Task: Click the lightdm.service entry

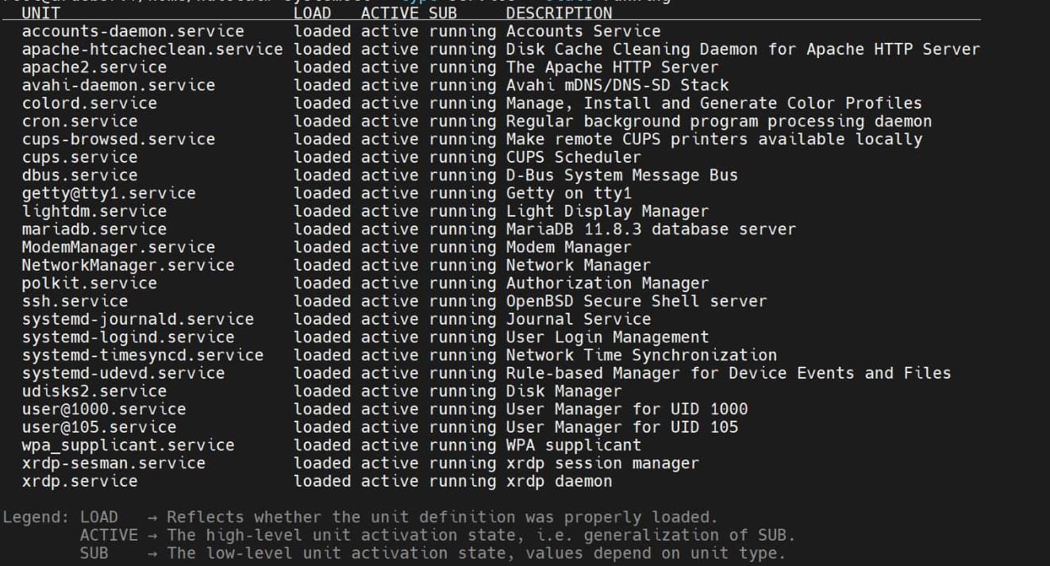Action: [94, 211]
